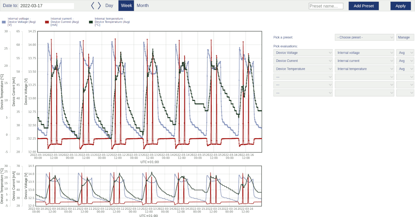Image resolution: width=415 pixels, height=217 pixels.
Task: Expand the empty '---' fourth evaluation dropdown
Action: [303, 77]
